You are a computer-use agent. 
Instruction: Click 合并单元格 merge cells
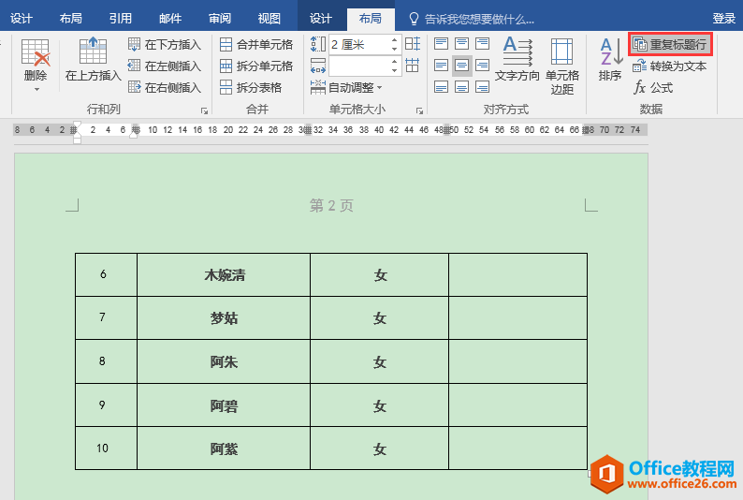(256, 45)
